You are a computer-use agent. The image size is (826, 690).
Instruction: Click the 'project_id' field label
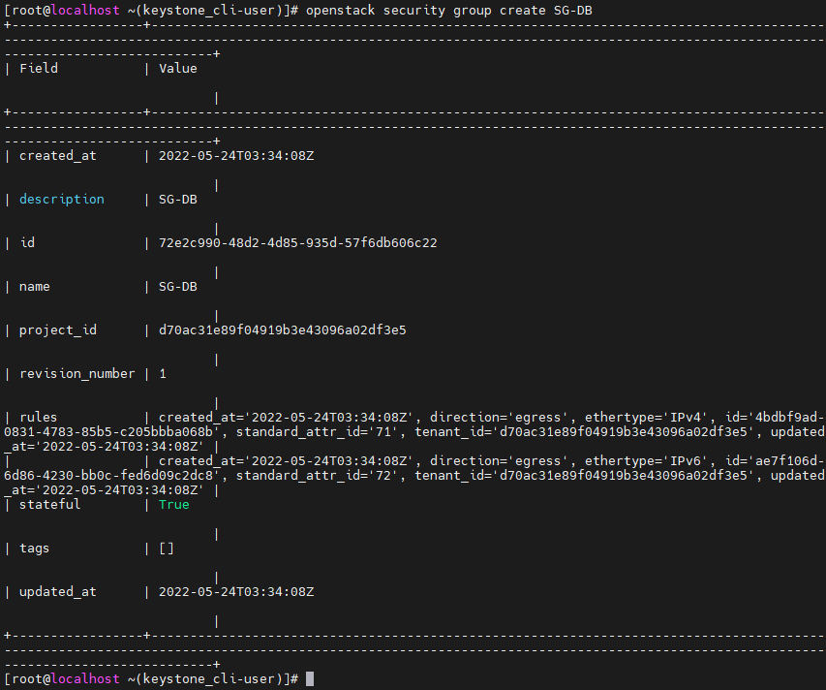click(58, 330)
